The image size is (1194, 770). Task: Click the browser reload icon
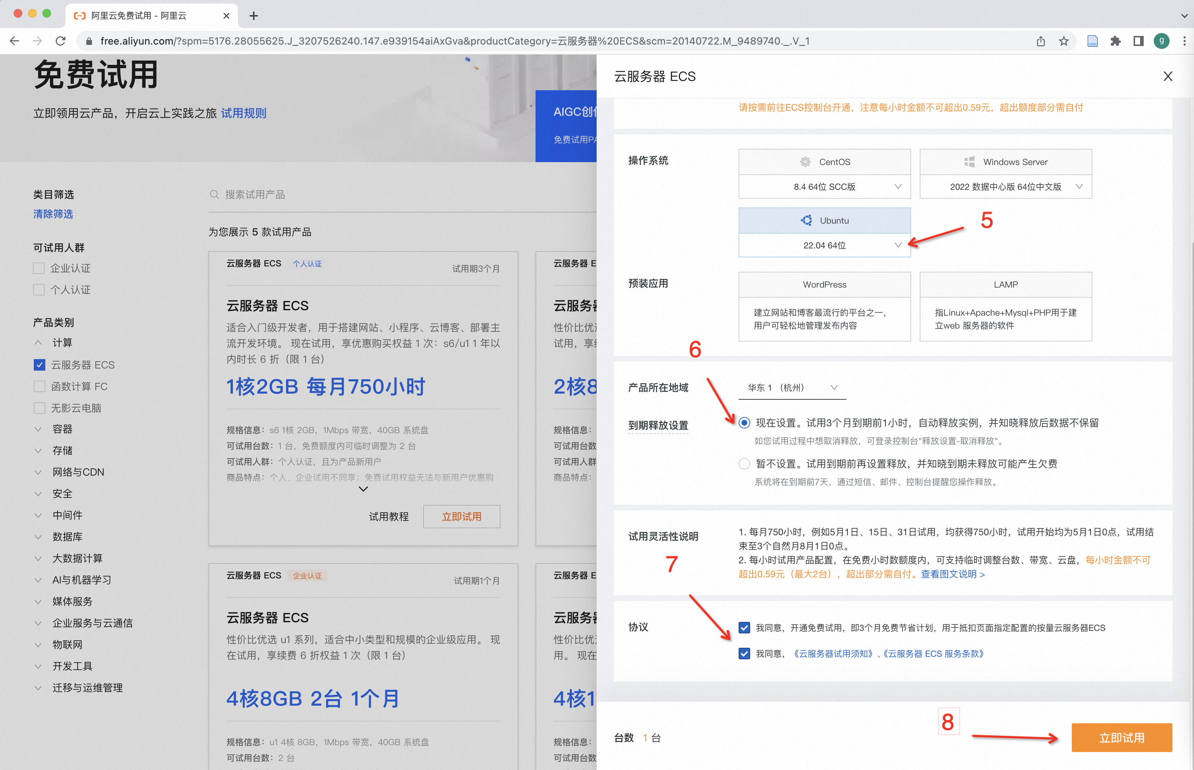click(60, 41)
